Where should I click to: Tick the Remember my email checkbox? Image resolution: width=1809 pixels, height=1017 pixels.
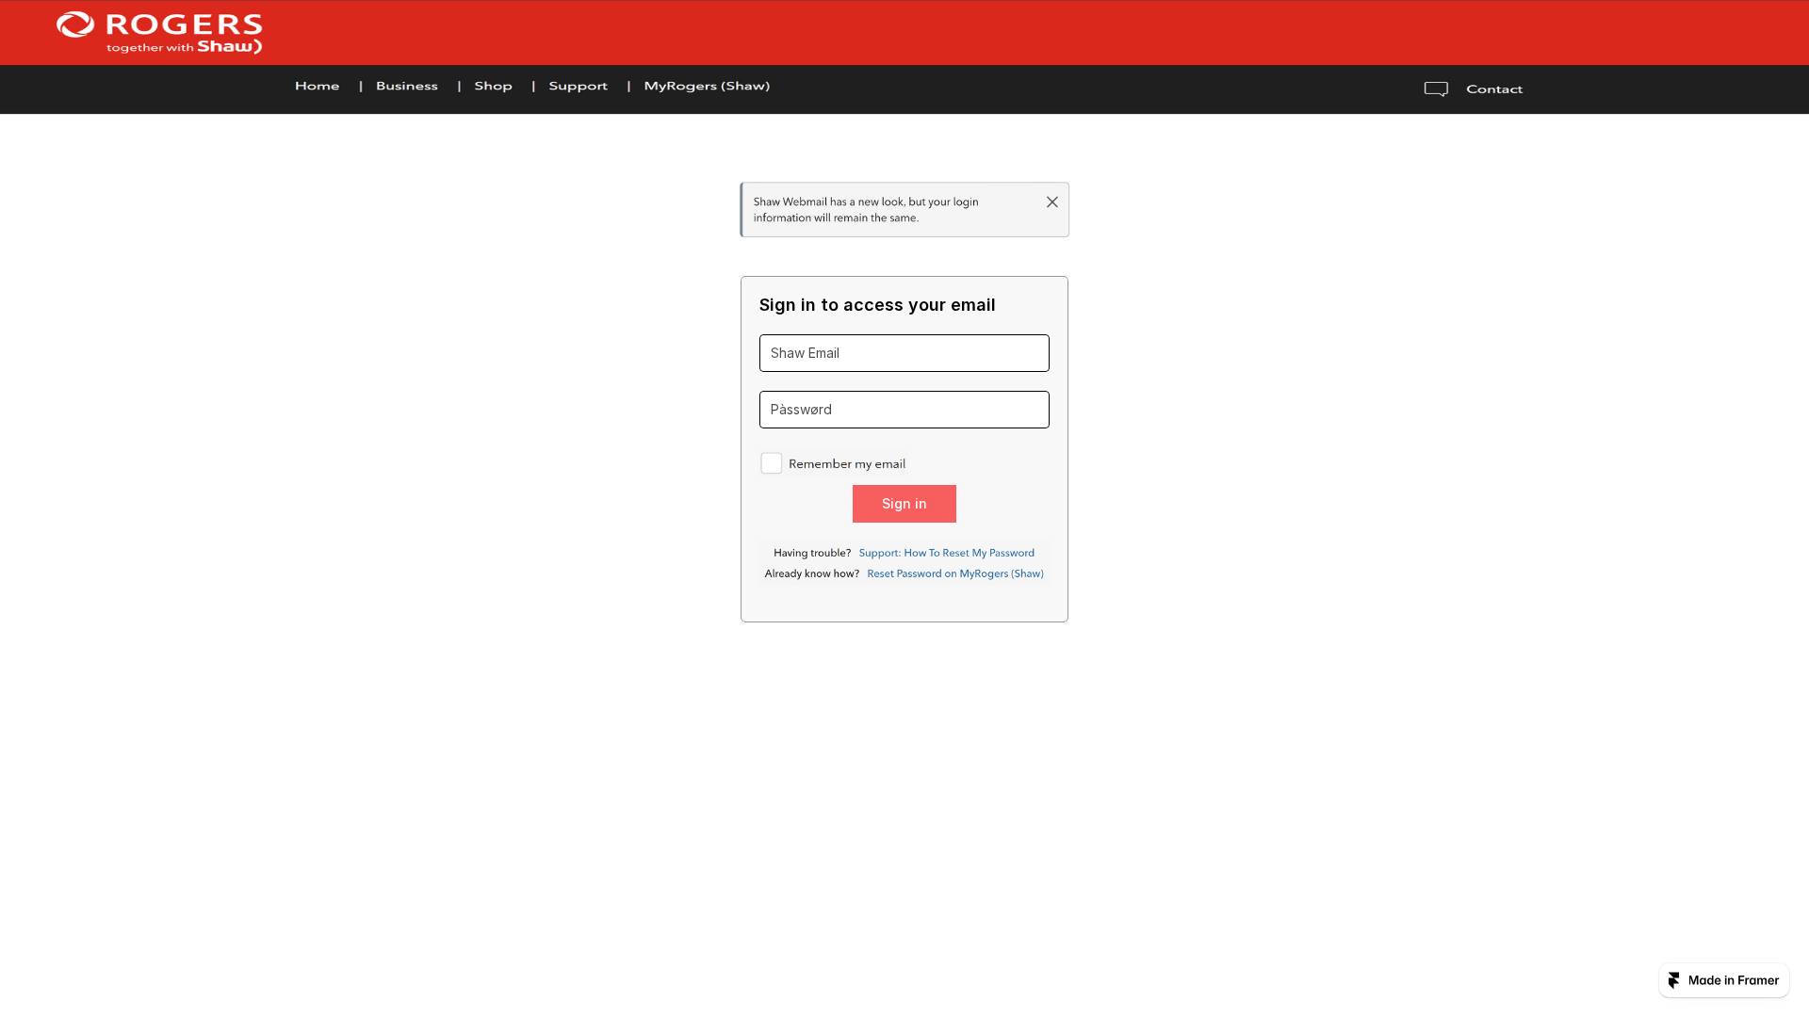[x=771, y=463]
